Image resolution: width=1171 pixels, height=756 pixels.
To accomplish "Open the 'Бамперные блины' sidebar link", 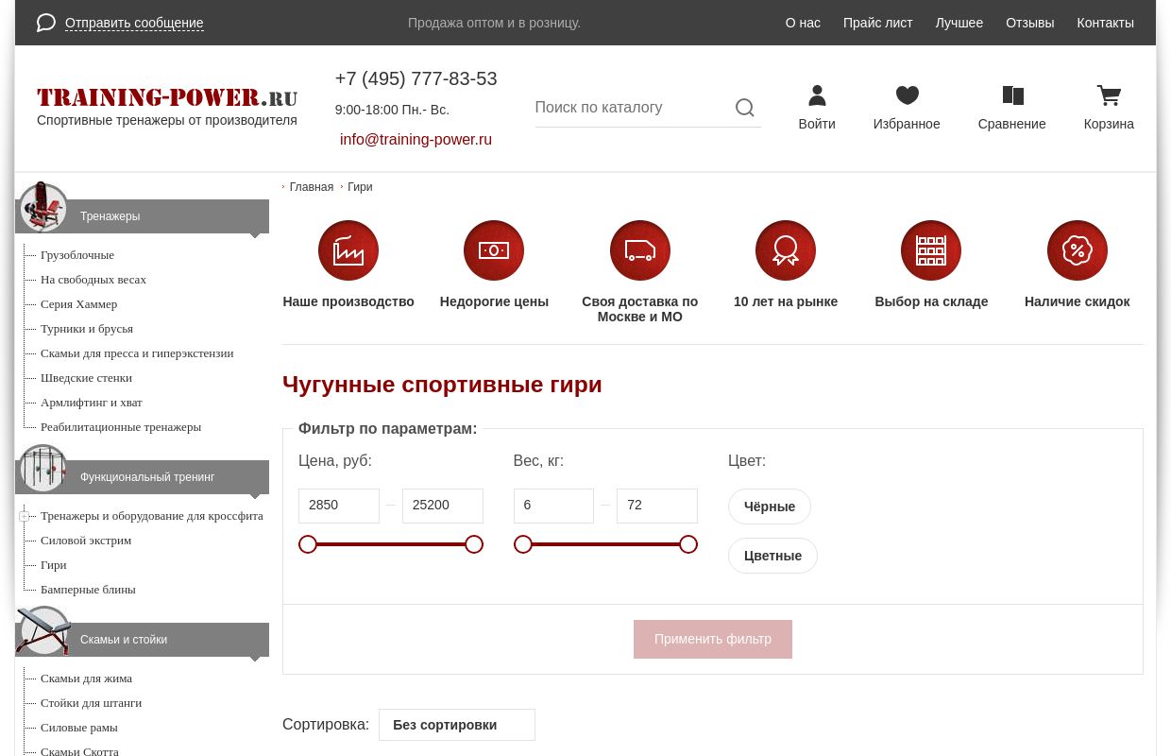I will [88, 589].
